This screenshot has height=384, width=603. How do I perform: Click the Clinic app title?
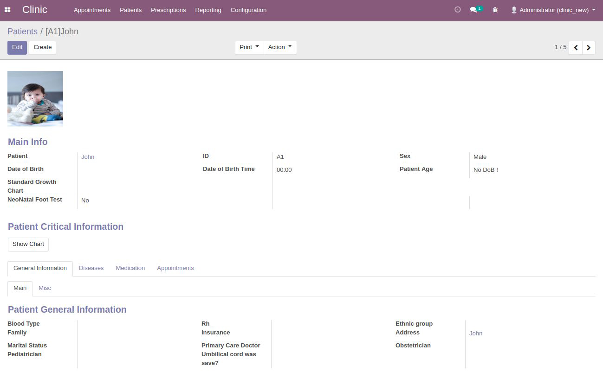[x=35, y=10]
